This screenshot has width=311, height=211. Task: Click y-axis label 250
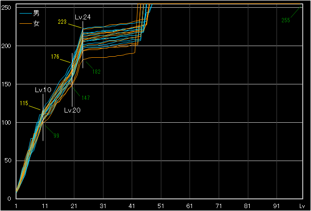(6, 8)
